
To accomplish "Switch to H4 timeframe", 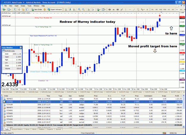I will [x=173, y=10].
